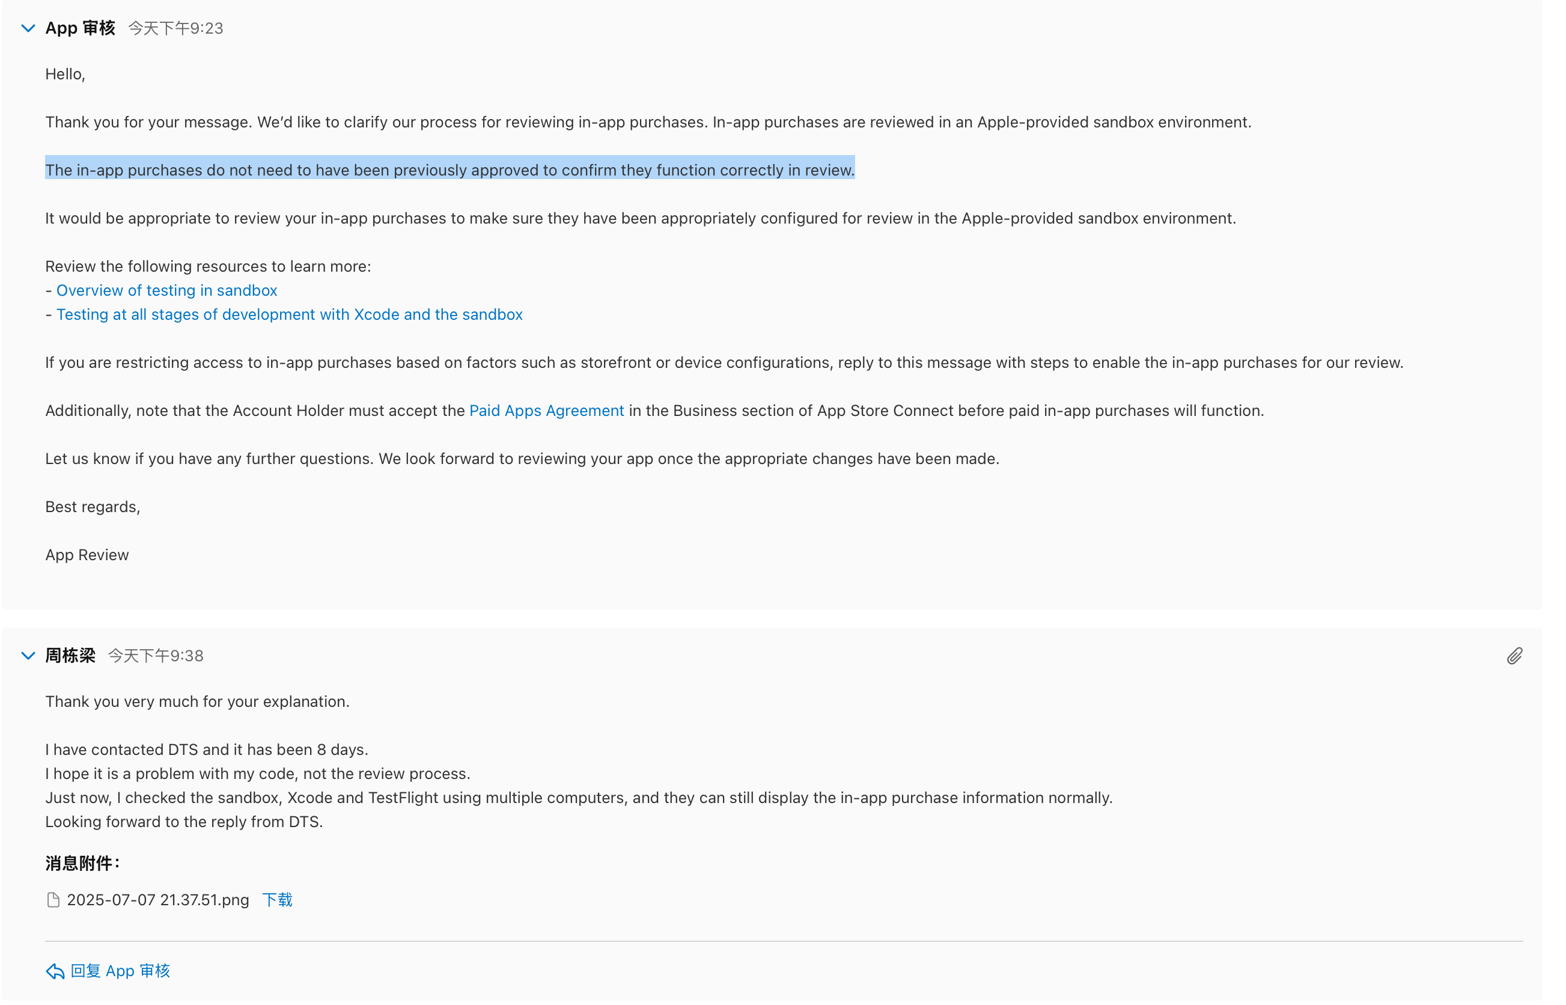
Task: Open the Overview of testing in sandbox link
Action: [166, 290]
